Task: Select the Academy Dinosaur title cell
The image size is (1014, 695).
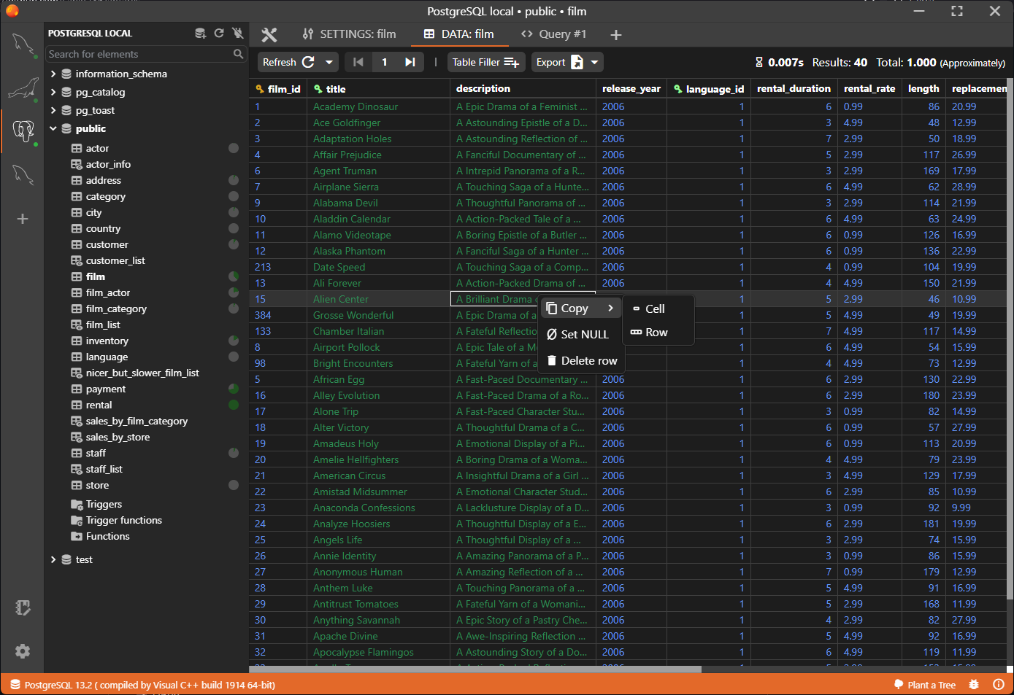Action: coord(378,106)
